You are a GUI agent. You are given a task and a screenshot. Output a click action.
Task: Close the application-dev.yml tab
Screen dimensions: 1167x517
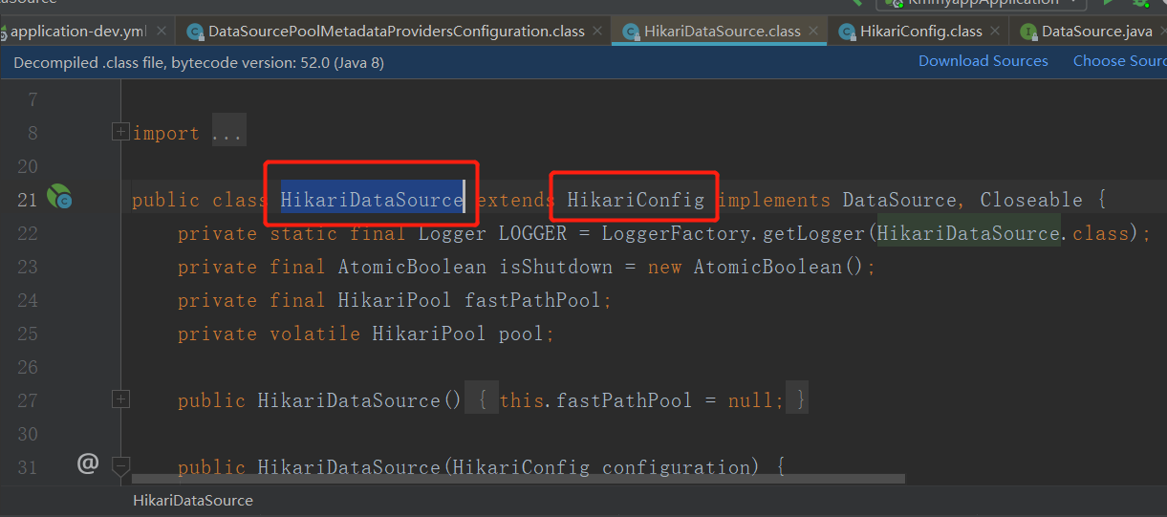[x=162, y=32]
